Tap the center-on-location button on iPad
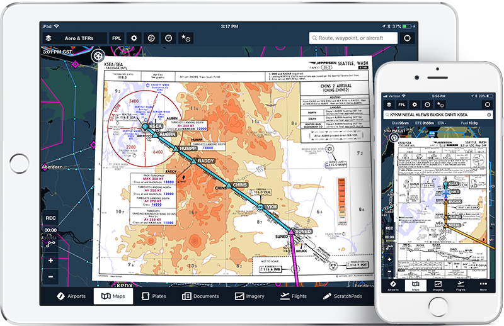The width and height of the screenshot is (504, 326). tap(407, 38)
